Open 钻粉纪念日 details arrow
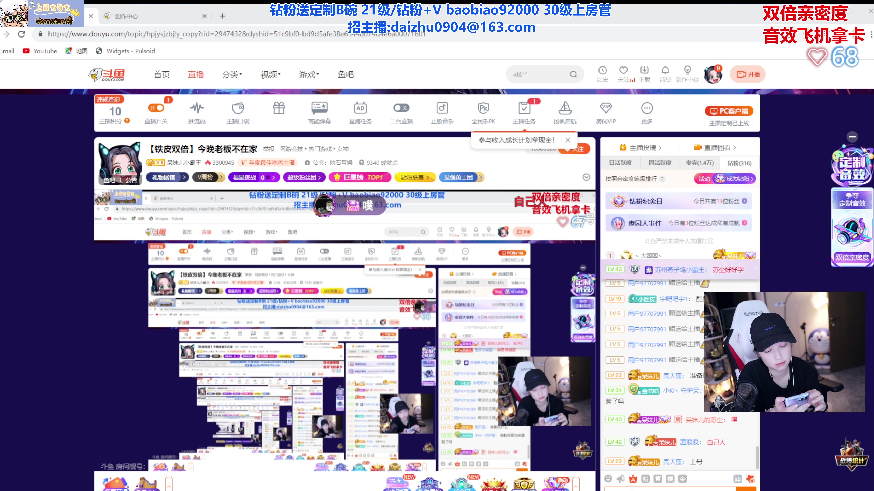The image size is (874, 491). (x=744, y=201)
